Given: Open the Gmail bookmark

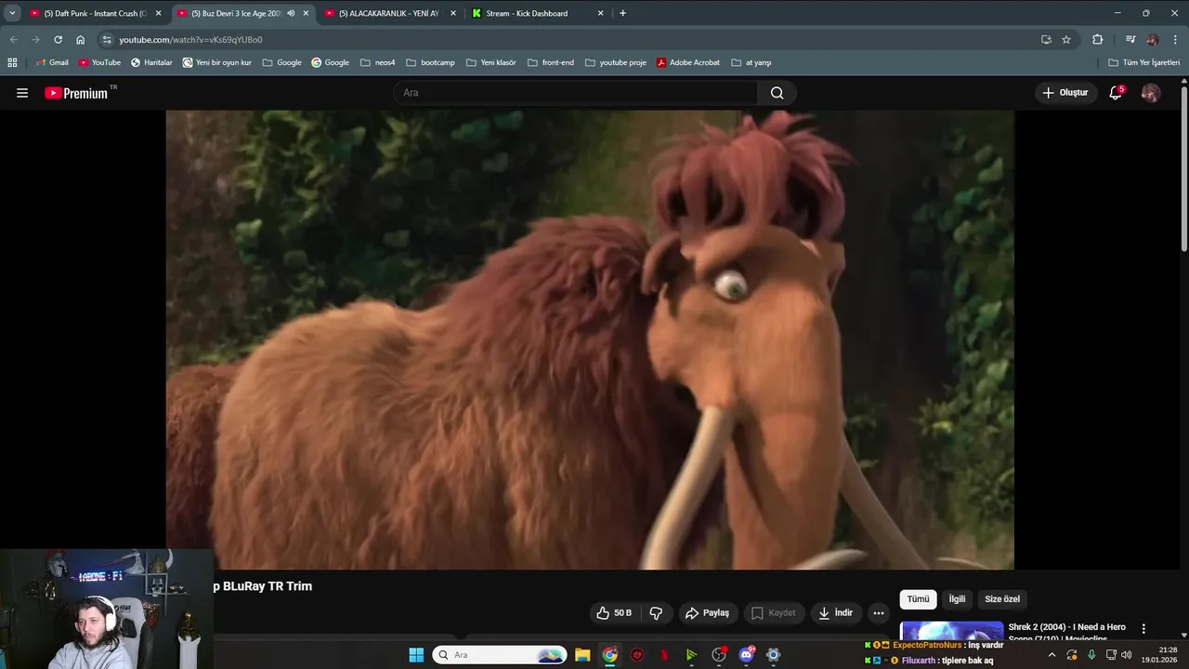Looking at the screenshot, I should pos(52,62).
